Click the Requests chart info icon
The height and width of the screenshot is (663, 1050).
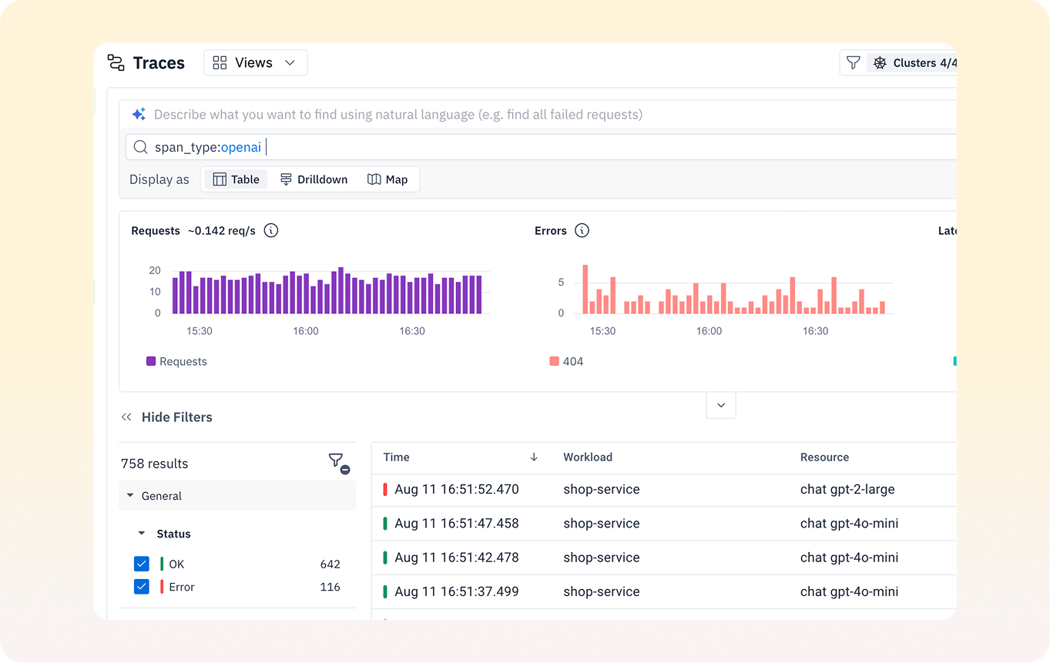(271, 230)
